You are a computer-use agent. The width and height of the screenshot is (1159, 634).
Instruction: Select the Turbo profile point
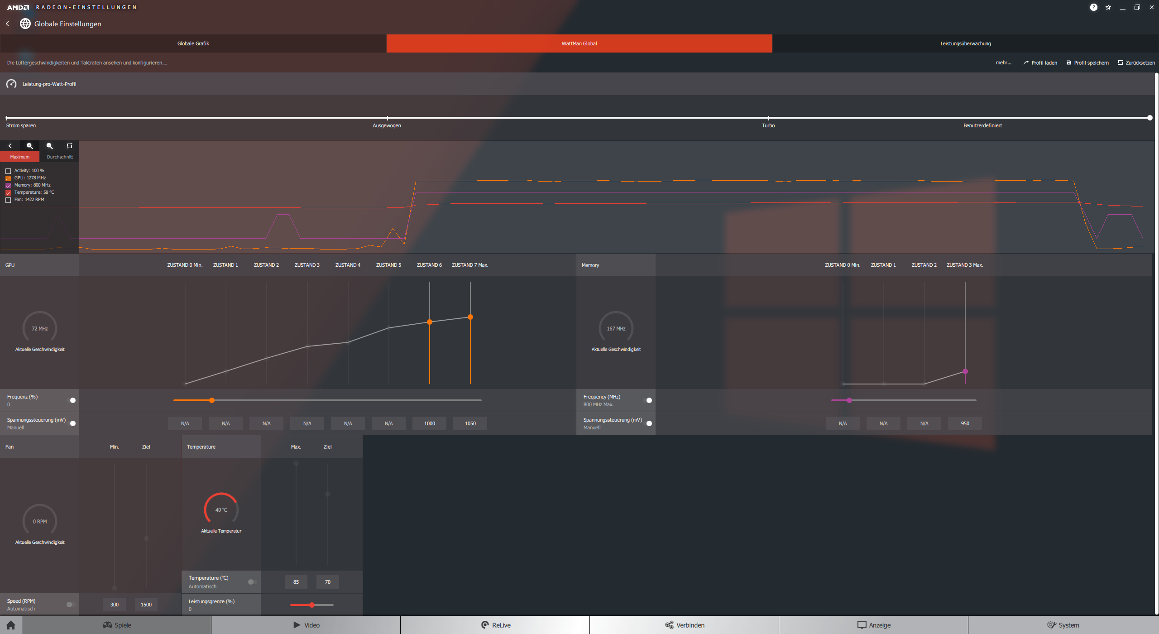tap(768, 118)
